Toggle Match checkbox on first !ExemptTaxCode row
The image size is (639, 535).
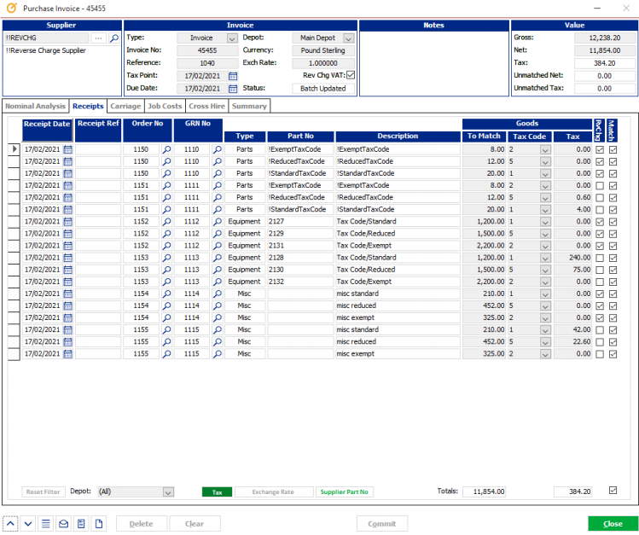tap(613, 150)
